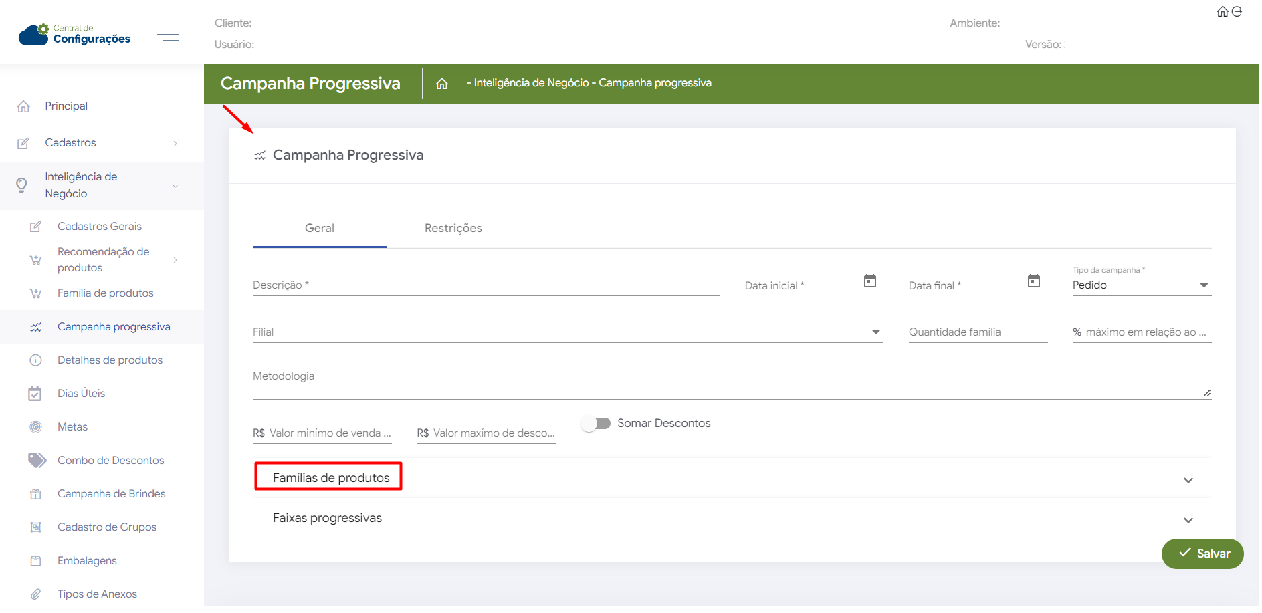Open Campanha de Brindes in the sidebar
The image size is (1262, 613).
point(111,494)
